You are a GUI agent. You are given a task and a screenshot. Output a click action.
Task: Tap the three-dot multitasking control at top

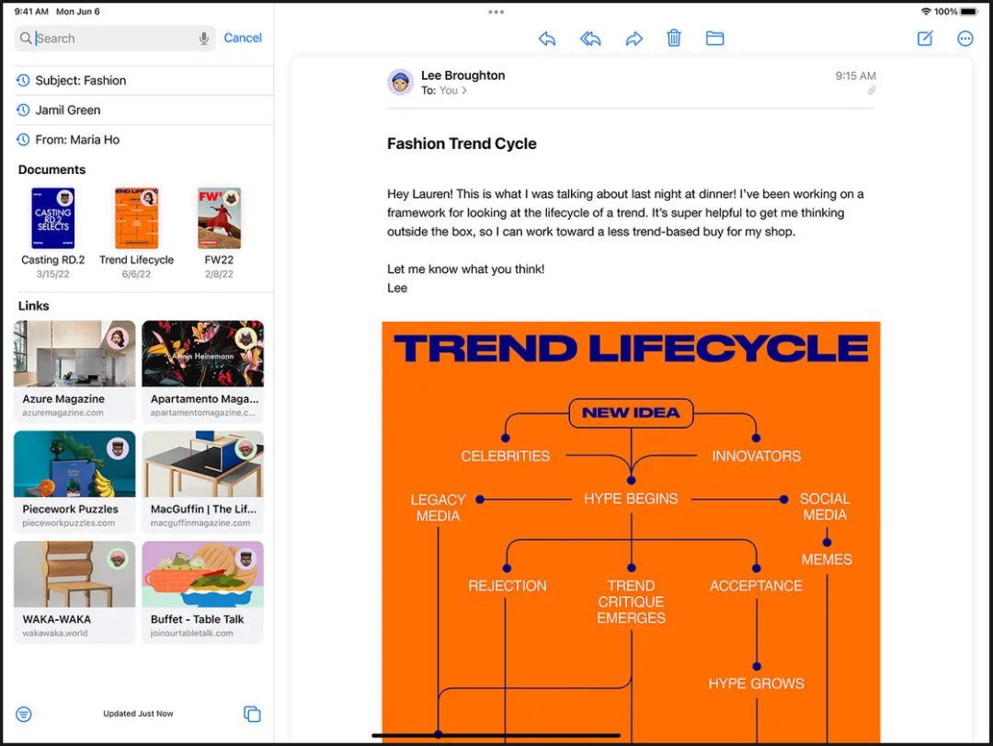(x=496, y=11)
